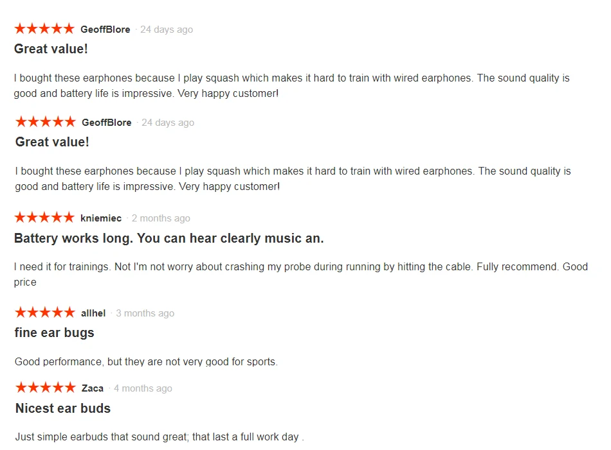Click the GeoffBlore username on the first review
Screen dimensions: 611x450
(105, 30)
